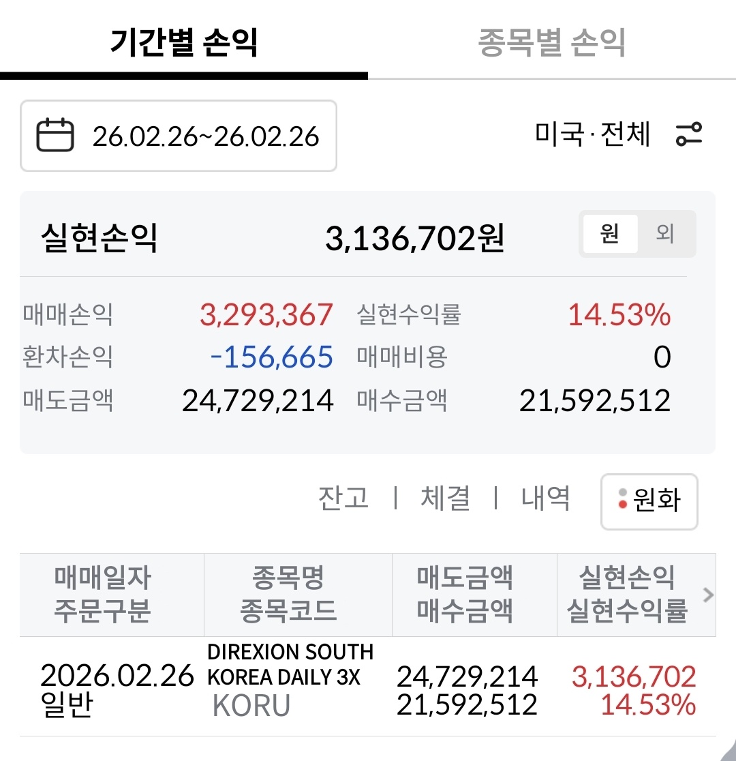Select the KORU ticker code
Image resolution: width=736 pixels, height=761 pixels.
pos(251,705)
